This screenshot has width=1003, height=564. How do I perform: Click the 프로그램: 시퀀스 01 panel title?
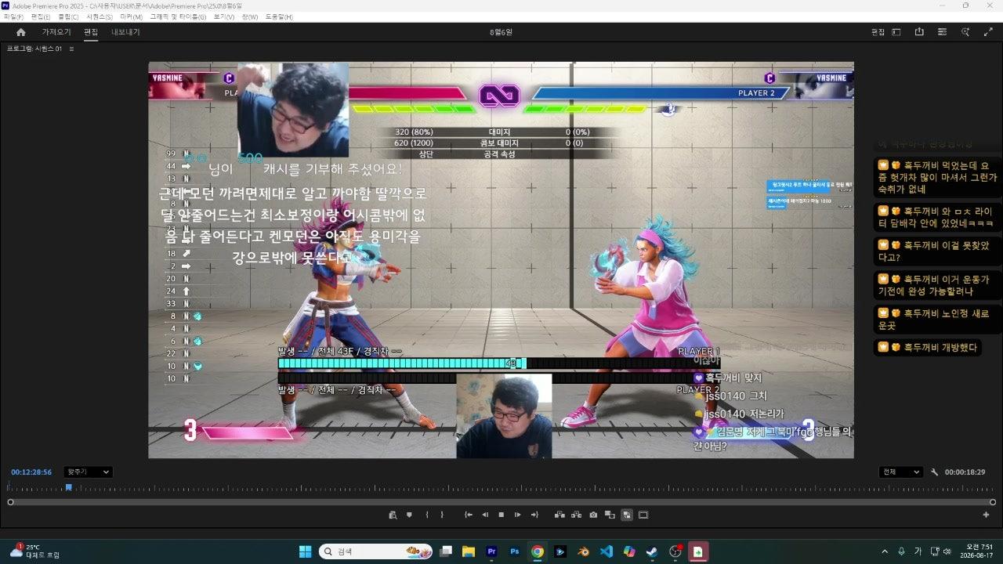34,49
